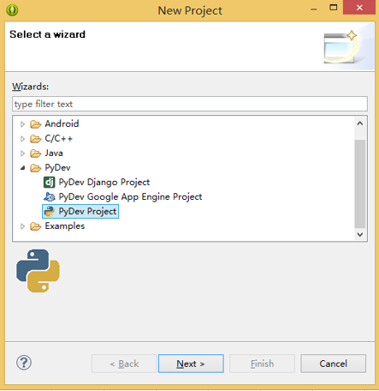Click the Android folder icon
This screenshot has height=391, width=379.
[36, 124]
